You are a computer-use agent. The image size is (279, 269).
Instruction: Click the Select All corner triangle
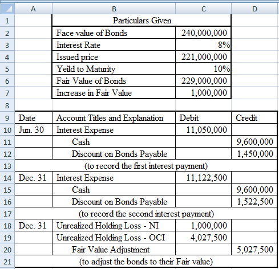point(7,9)
